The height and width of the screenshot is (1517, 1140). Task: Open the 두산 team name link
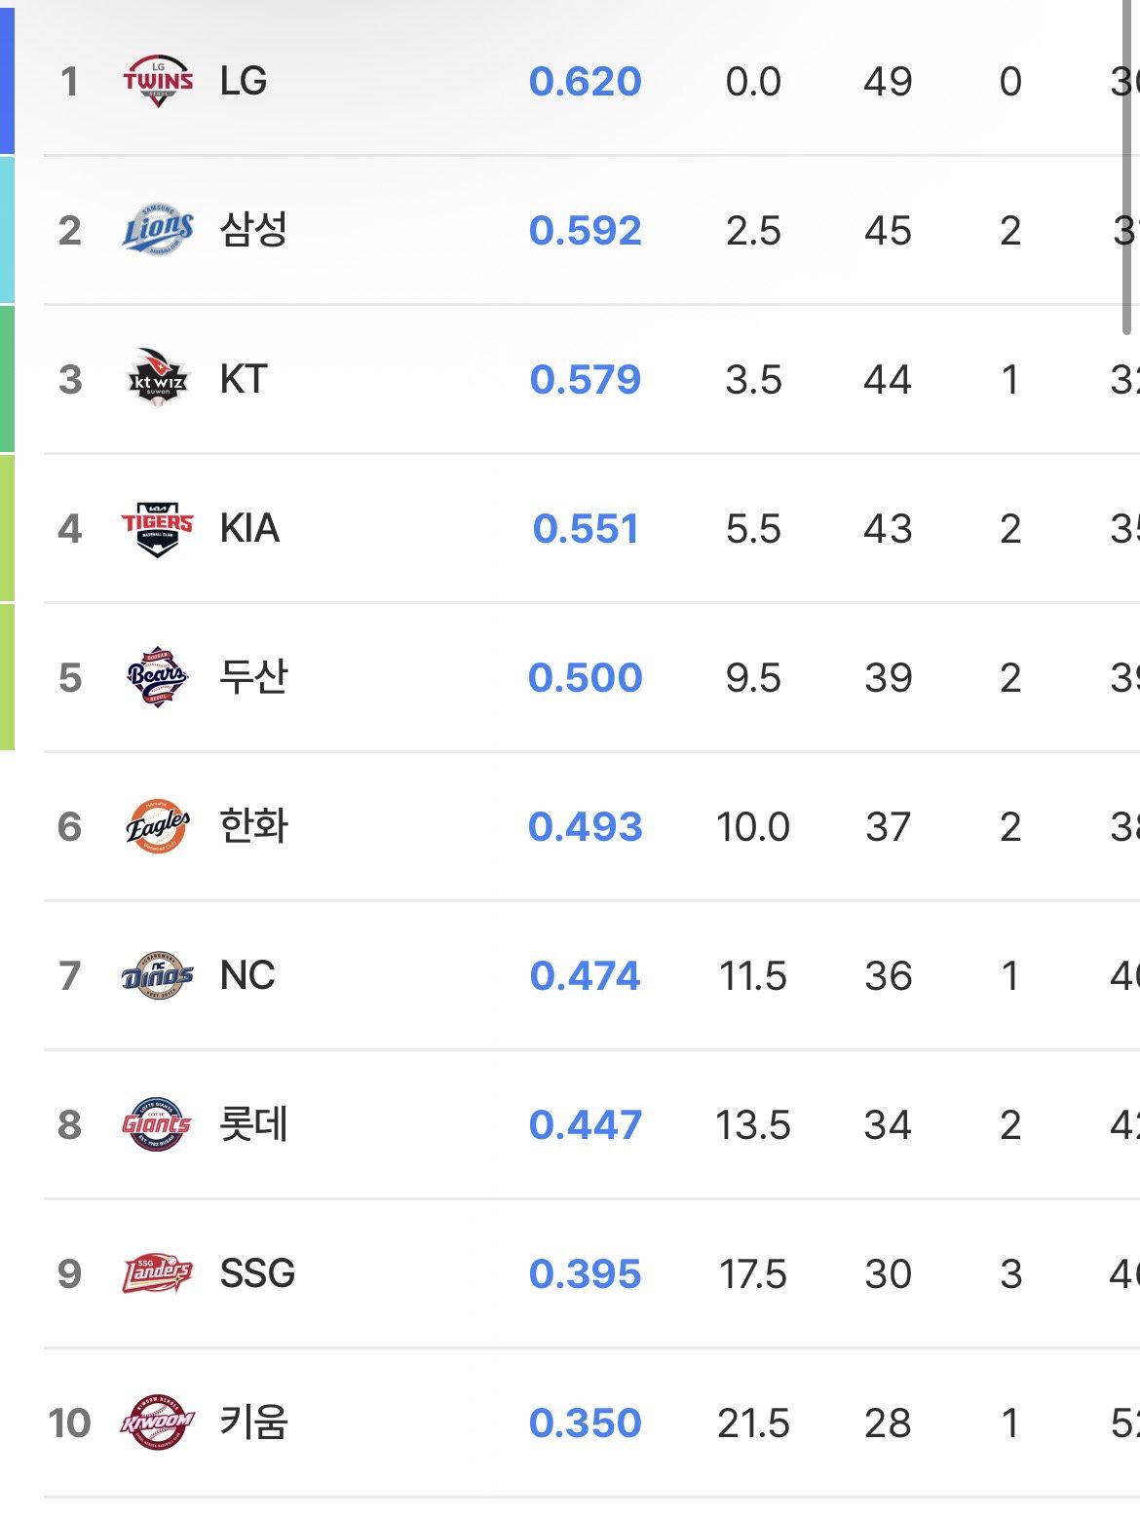(x=253, y=677)
